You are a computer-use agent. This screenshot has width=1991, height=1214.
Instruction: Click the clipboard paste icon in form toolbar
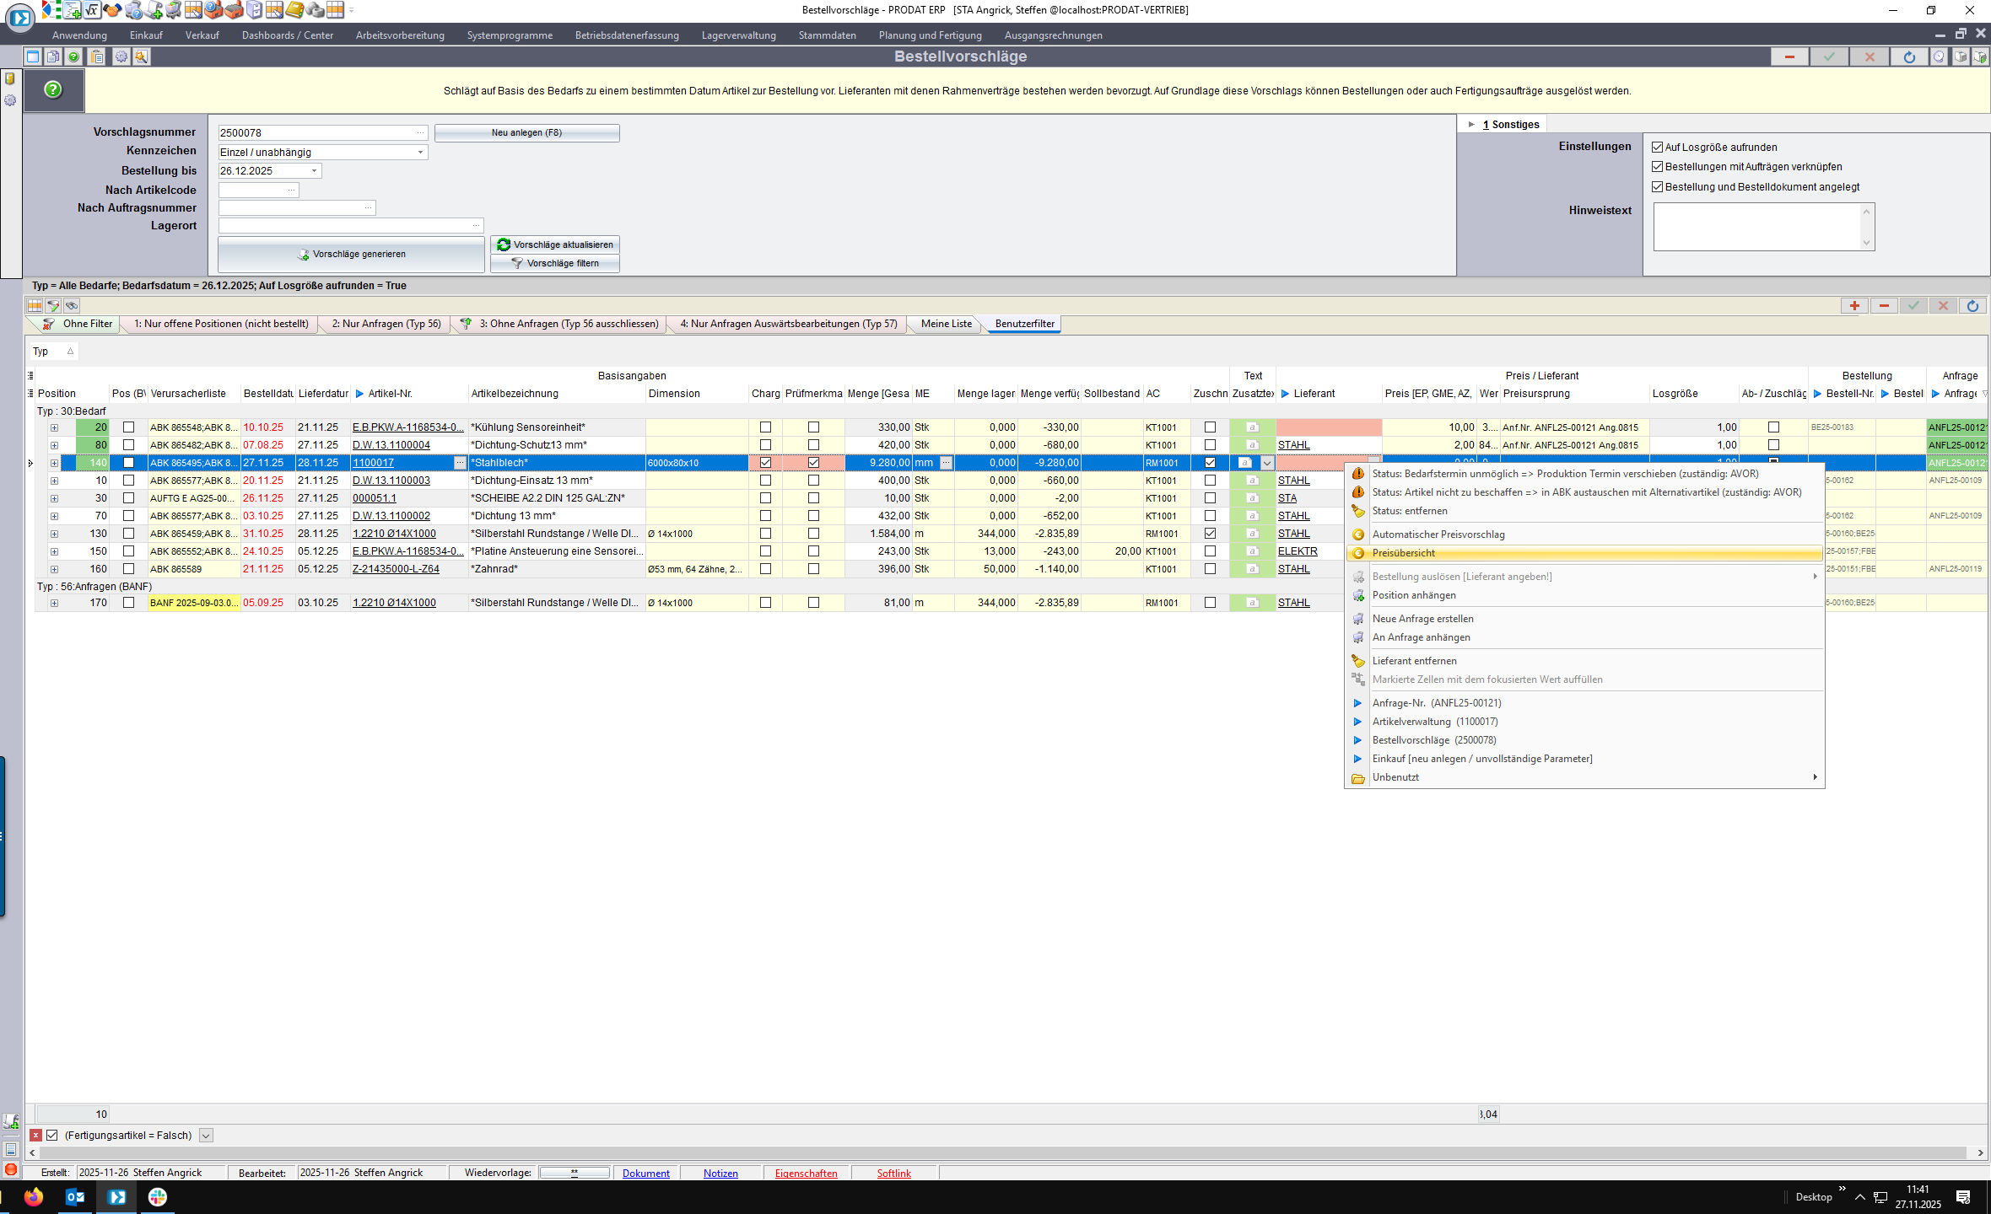(97, 56)
